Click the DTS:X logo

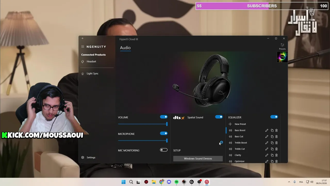179,118
